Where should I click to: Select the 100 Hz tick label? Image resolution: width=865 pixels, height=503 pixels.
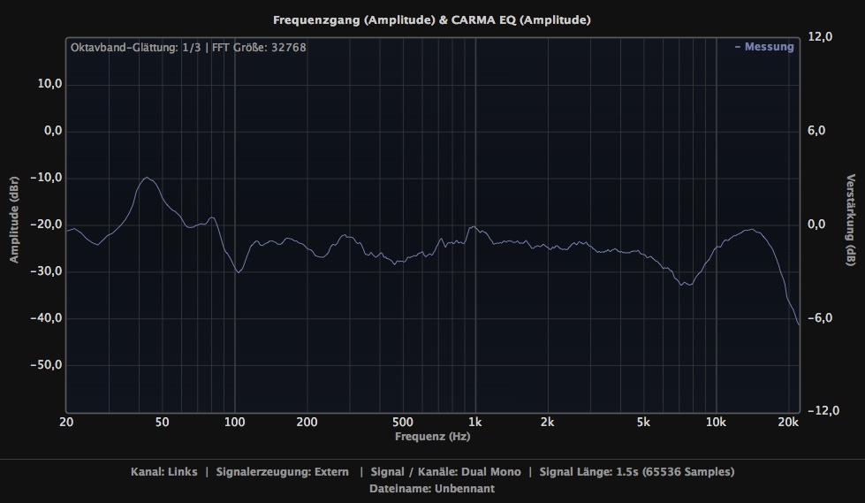tap(234, 423)
